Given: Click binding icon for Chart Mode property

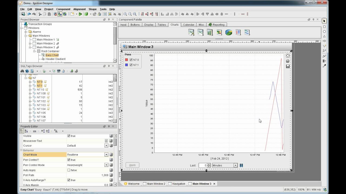Looking at the screenshot, I should click(111, 155).
